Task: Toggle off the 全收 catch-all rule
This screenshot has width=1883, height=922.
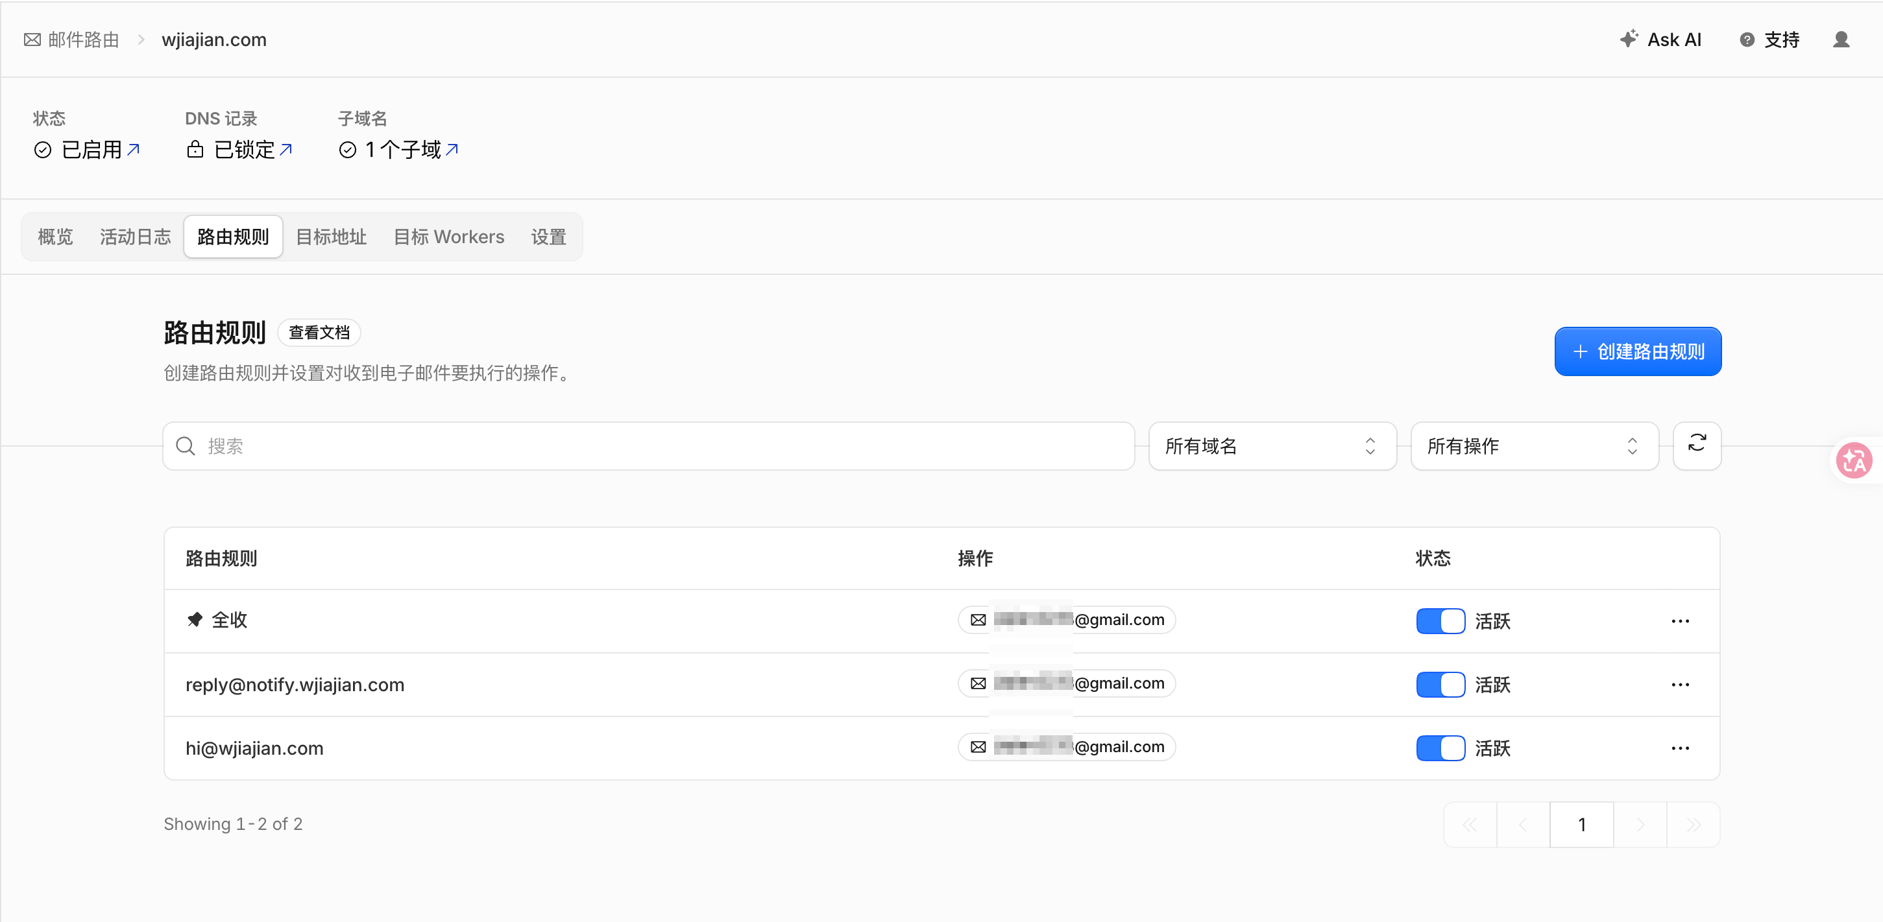Action: [1440, 621]
